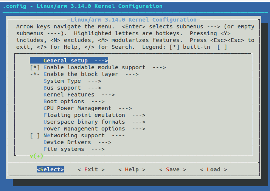Select Networking support entry
The height and width of the screenshot is (191, 270).
tap(84, 135)
